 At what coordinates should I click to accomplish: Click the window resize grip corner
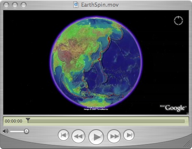(x=187, y=144)
